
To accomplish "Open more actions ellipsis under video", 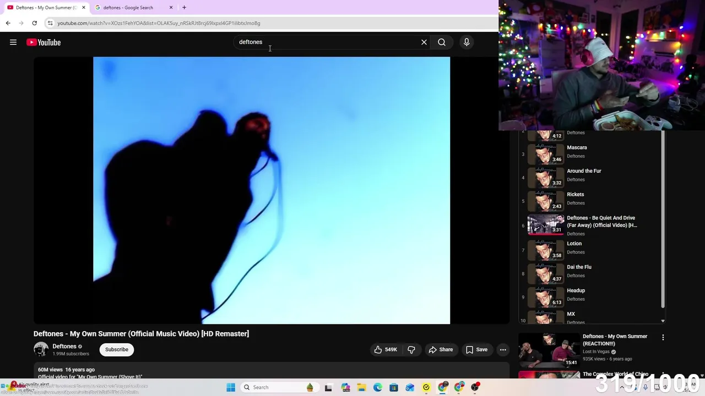I will [x=503, y=350].
